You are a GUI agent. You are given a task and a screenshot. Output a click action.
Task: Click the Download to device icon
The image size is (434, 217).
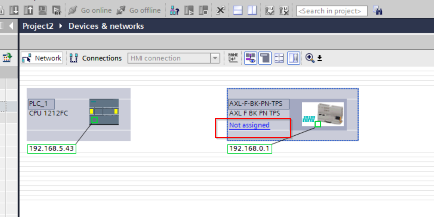tap(14, 10)
